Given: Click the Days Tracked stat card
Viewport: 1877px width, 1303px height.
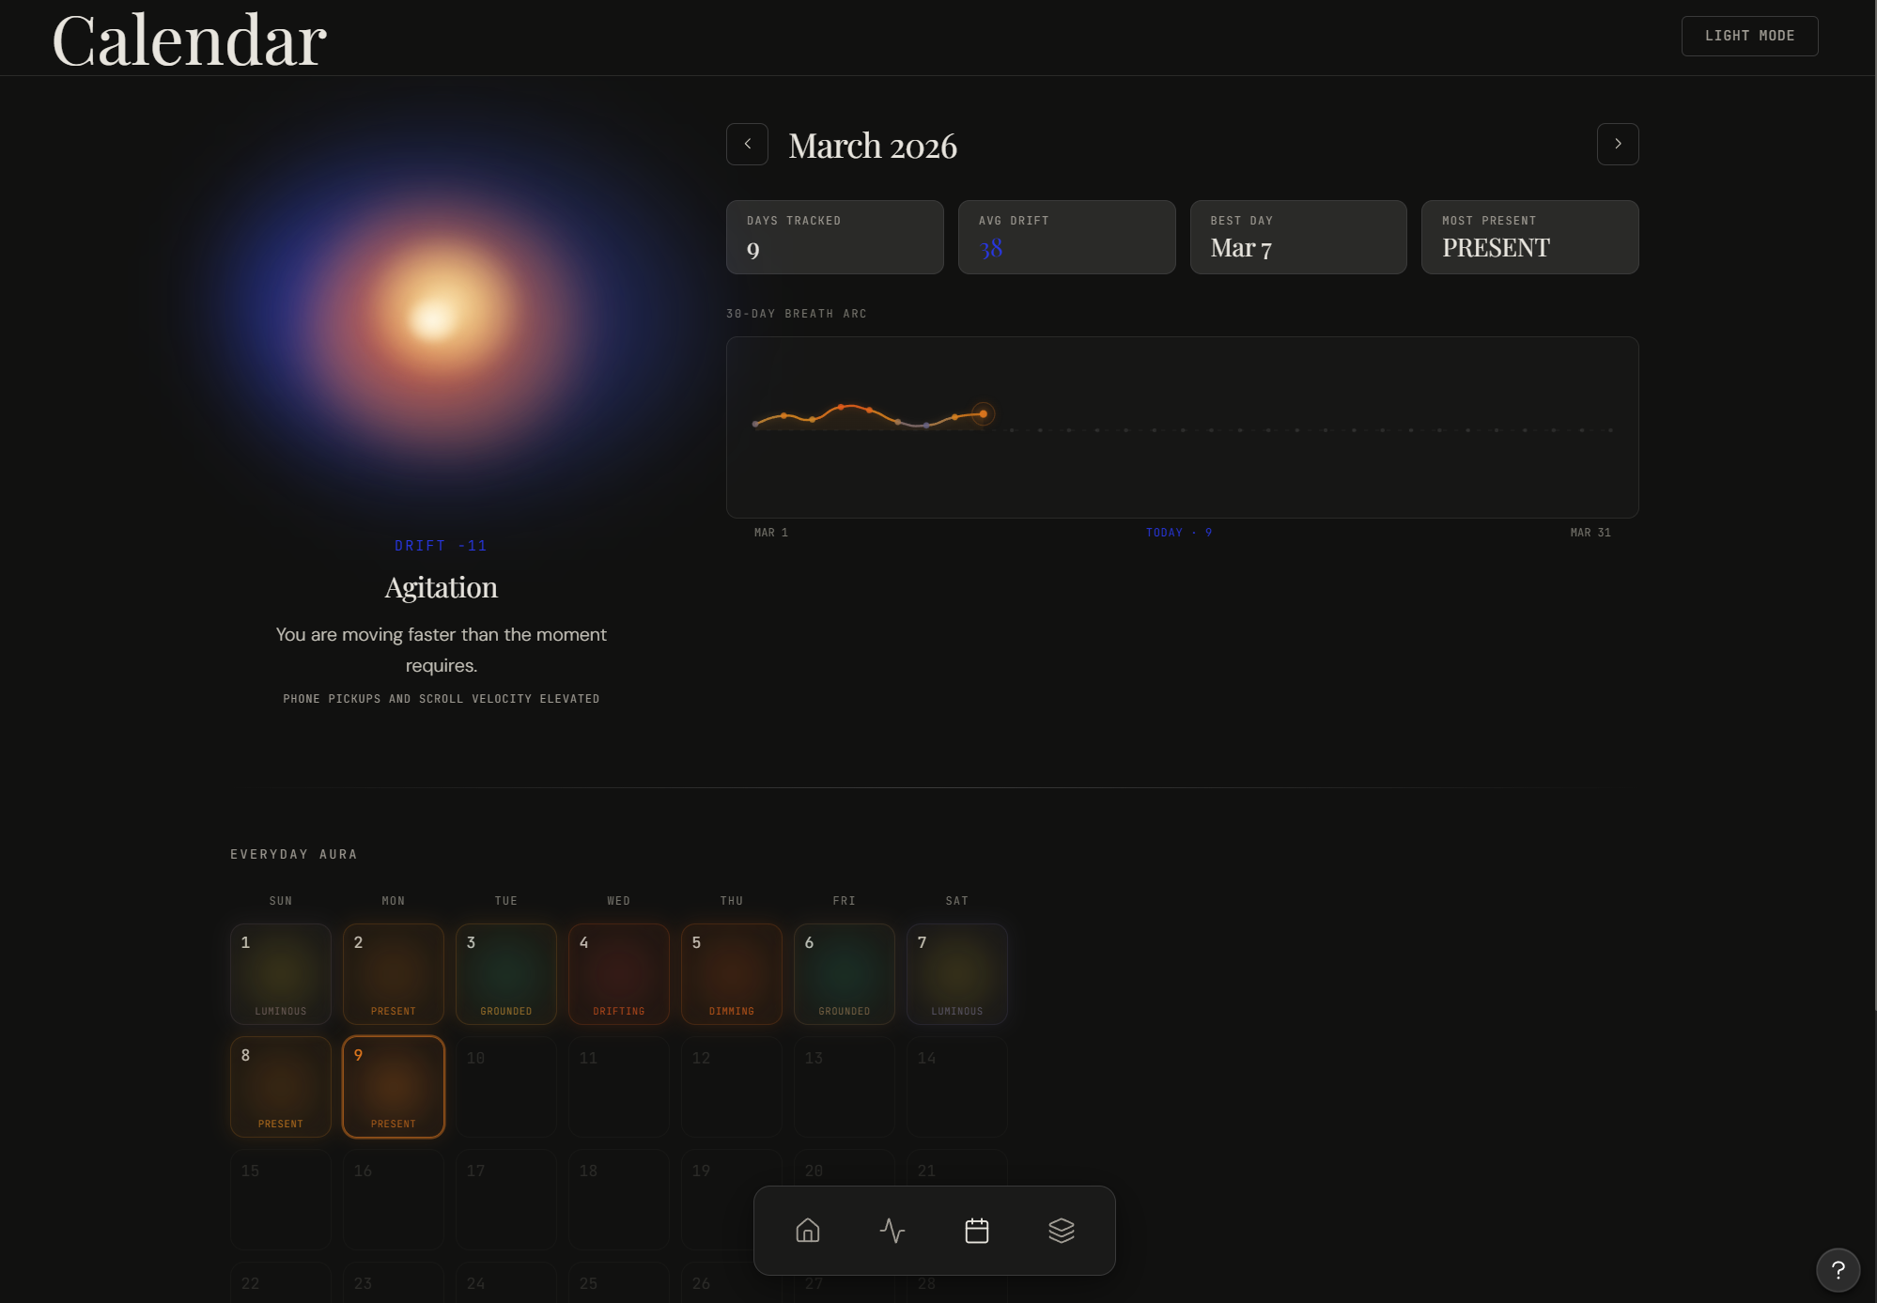Looking at the screenshot, I should (834, 237).
